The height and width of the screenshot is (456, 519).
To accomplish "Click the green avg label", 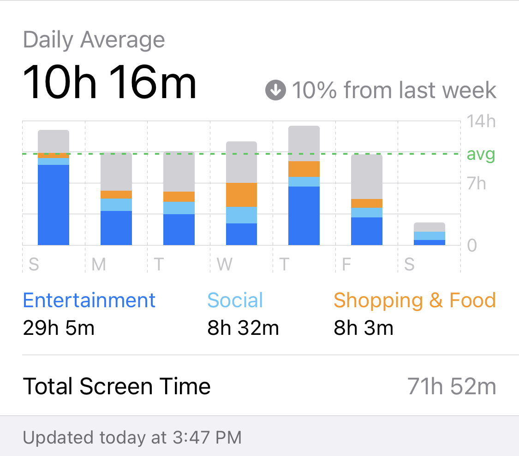I will click(481, 155).
